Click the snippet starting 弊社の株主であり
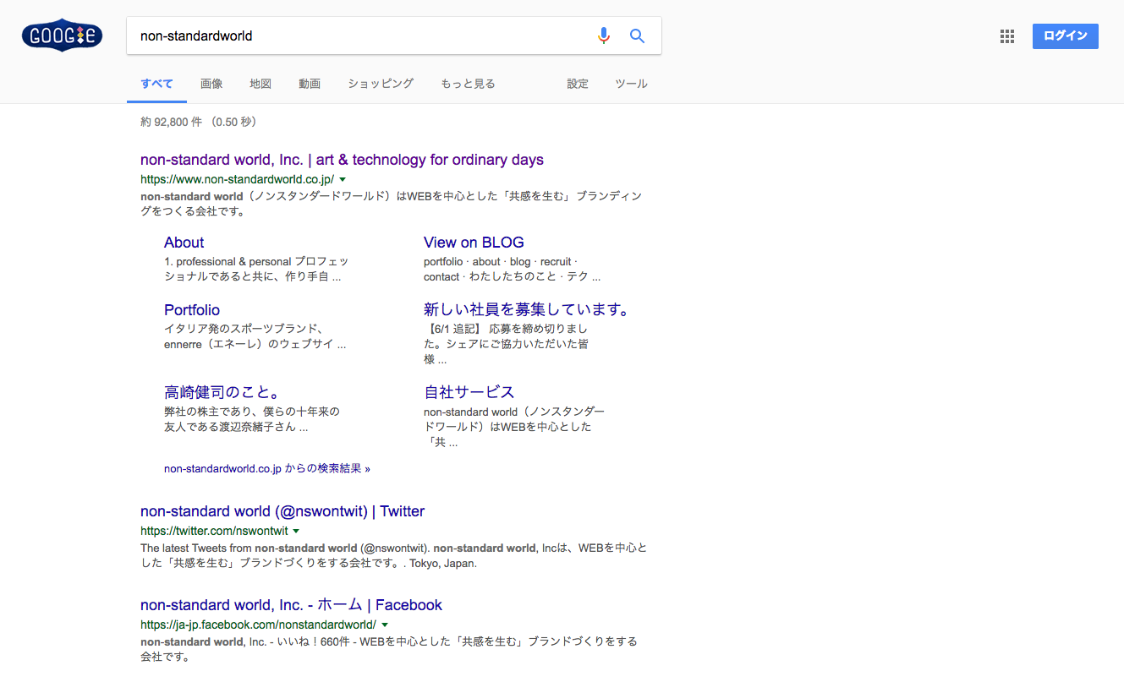1124x682 pixels. pos(252,419)
